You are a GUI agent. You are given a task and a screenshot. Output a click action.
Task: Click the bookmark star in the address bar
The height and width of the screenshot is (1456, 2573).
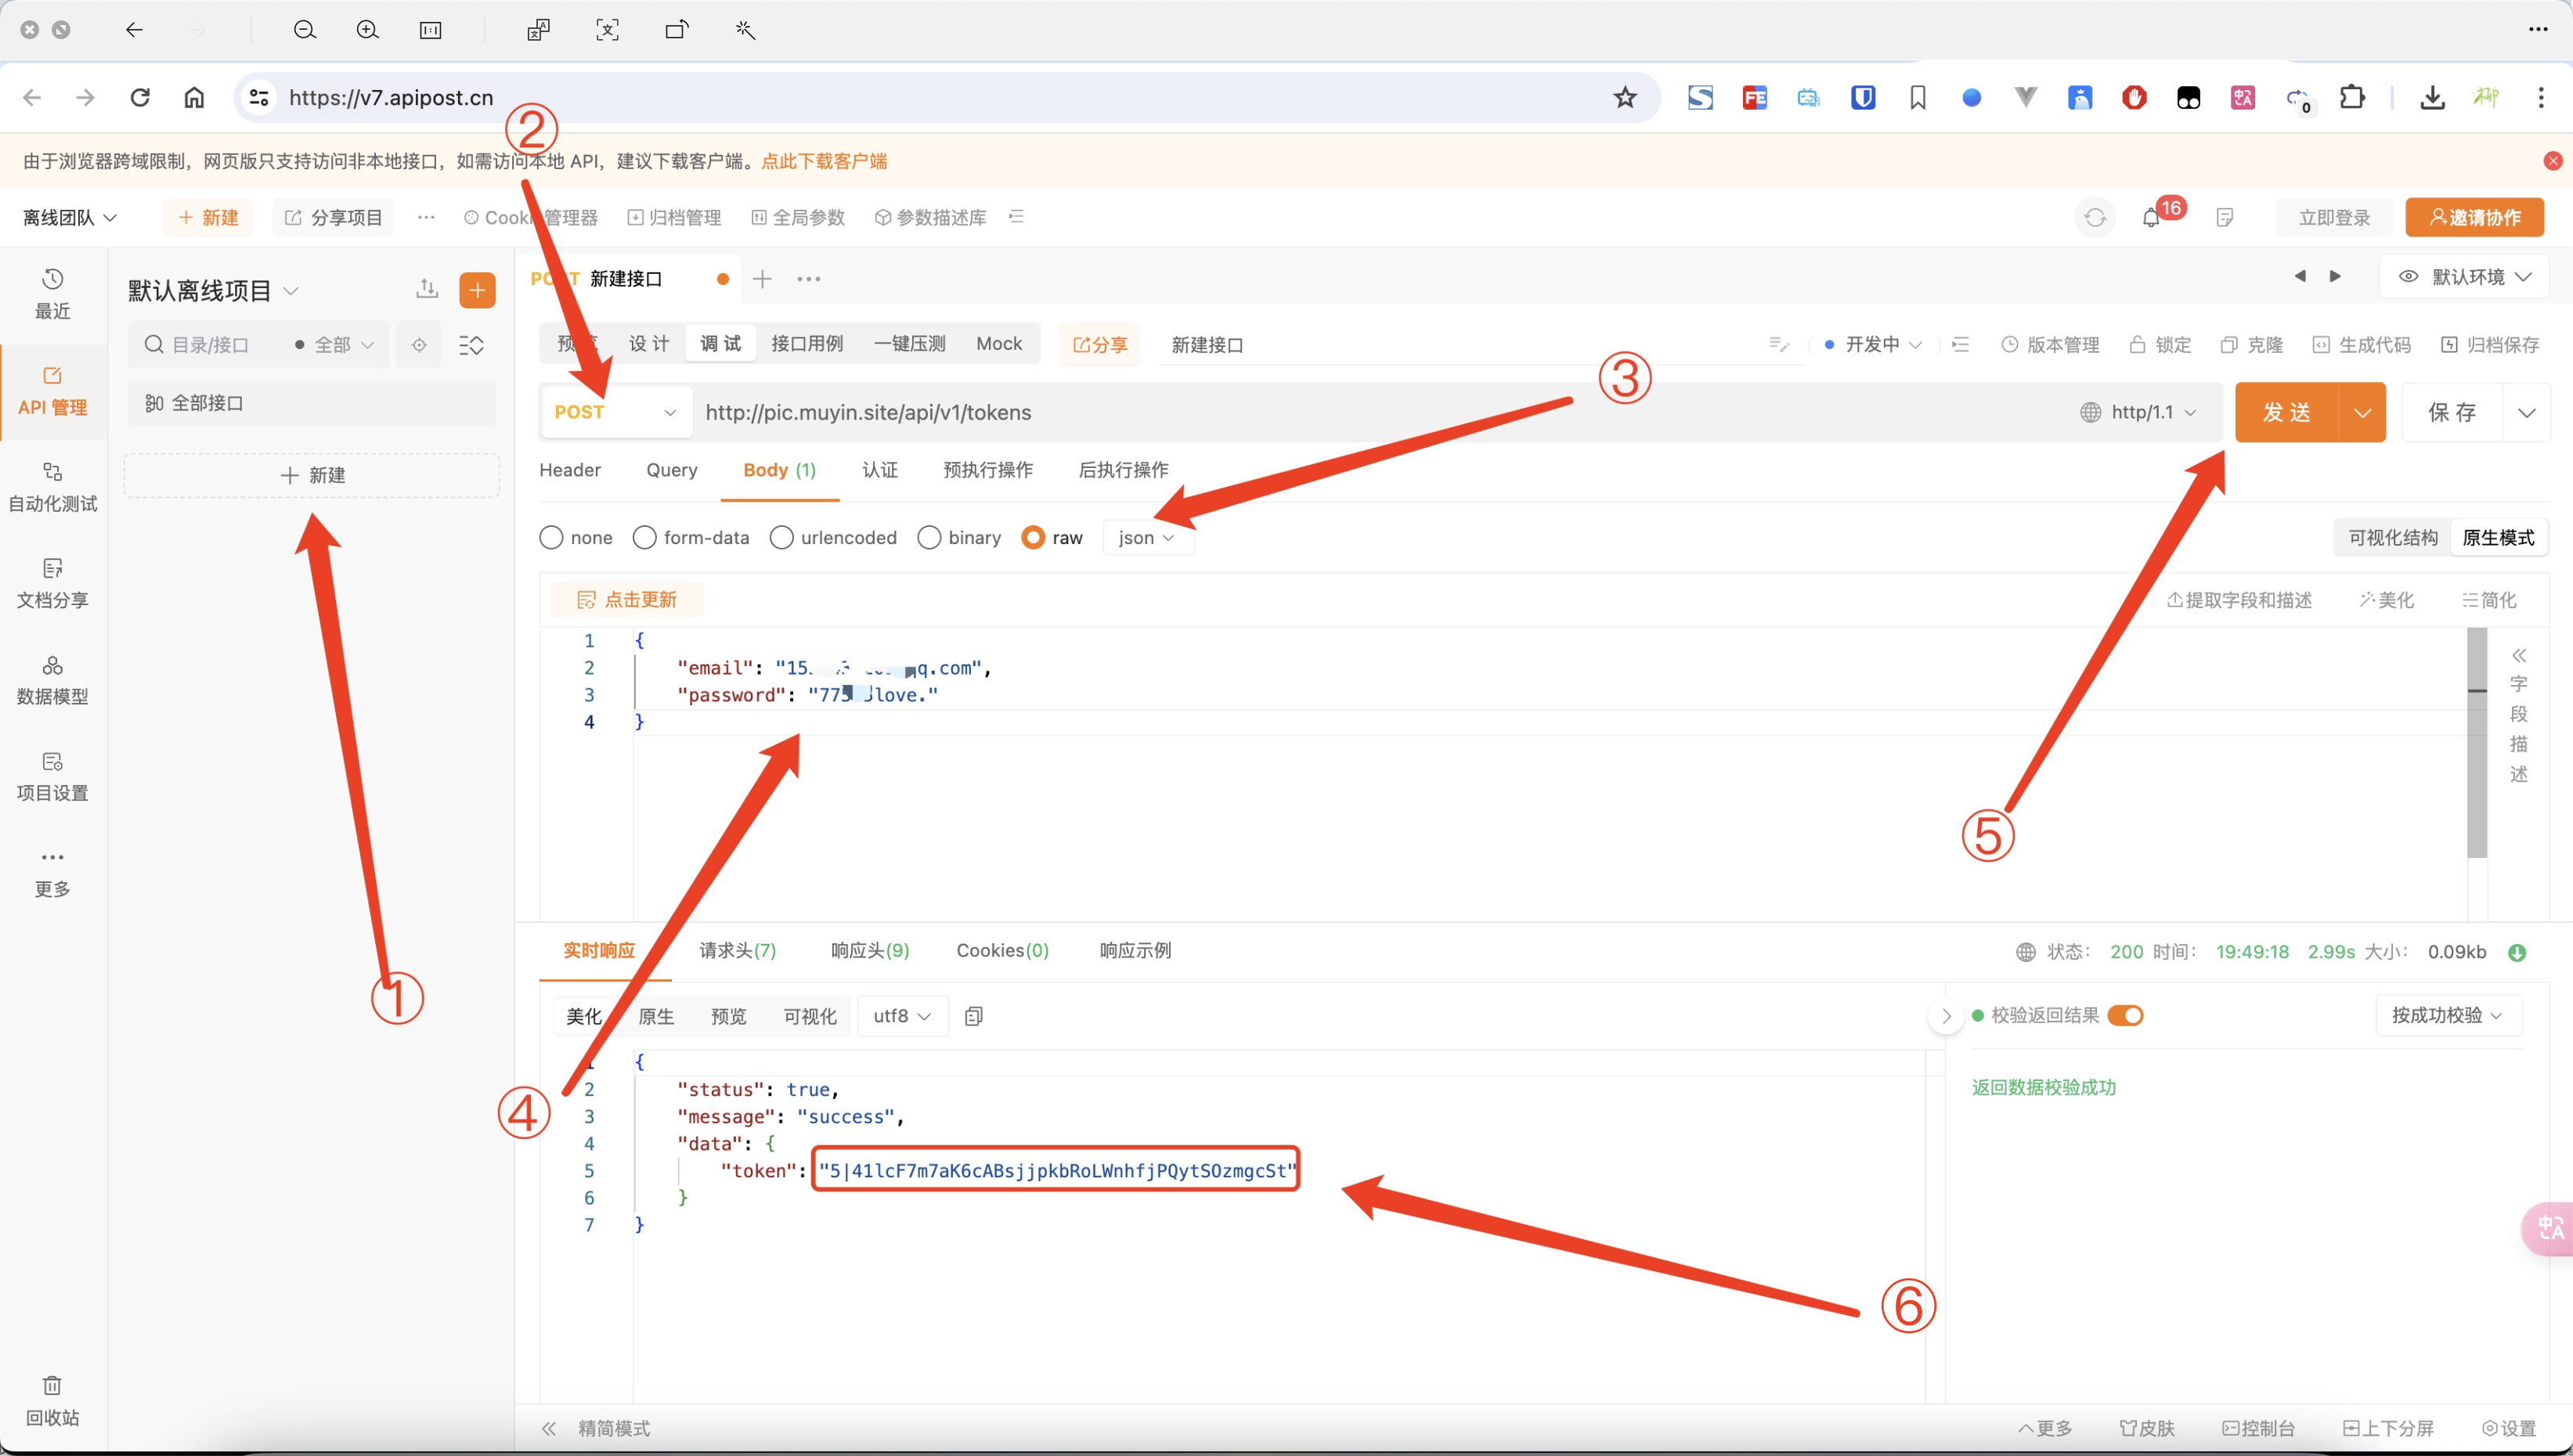(1625, 97)
